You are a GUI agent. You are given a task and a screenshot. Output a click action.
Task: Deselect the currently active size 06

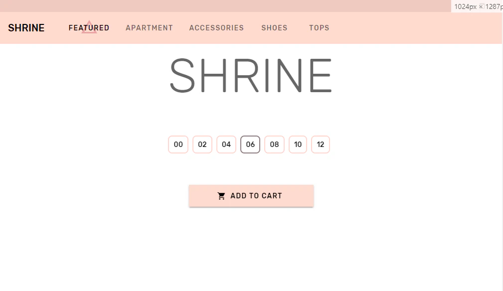pos(250,145)
